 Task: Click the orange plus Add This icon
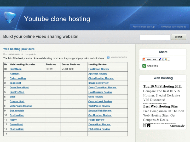point(144,59)
